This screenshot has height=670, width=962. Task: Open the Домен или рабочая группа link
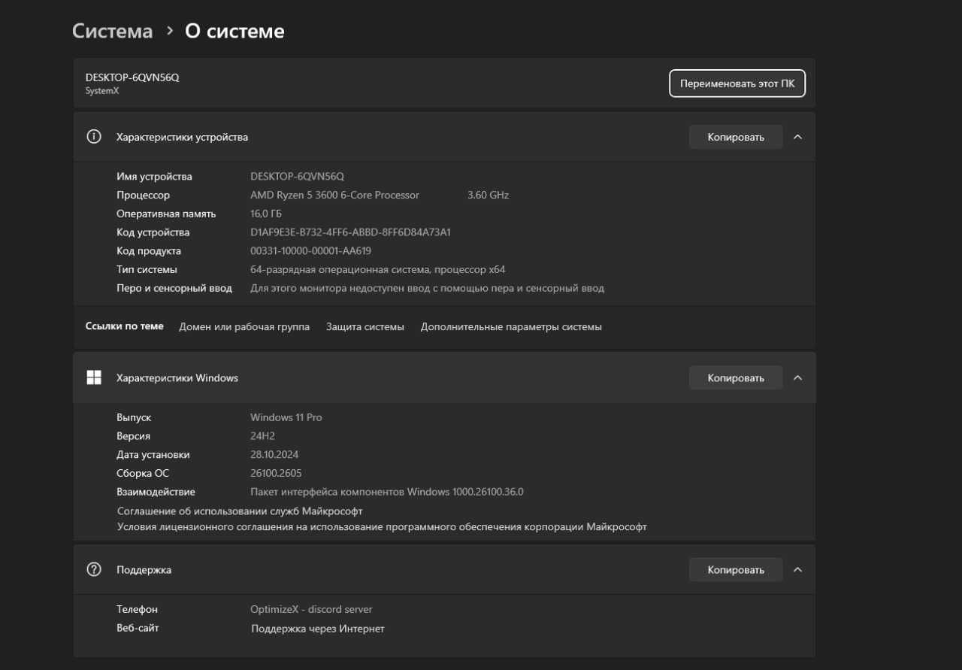(x=244, y=327)
